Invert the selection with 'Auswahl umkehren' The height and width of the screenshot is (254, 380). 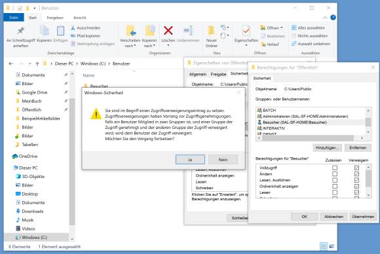tap(311, 44)
